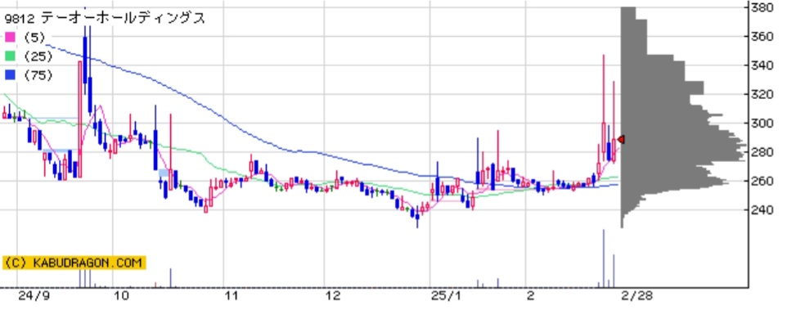Click the 10 month axis label

(x=121, y=296)
